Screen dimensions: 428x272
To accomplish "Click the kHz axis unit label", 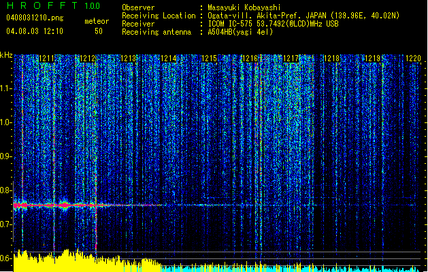I will coord(6,55).
